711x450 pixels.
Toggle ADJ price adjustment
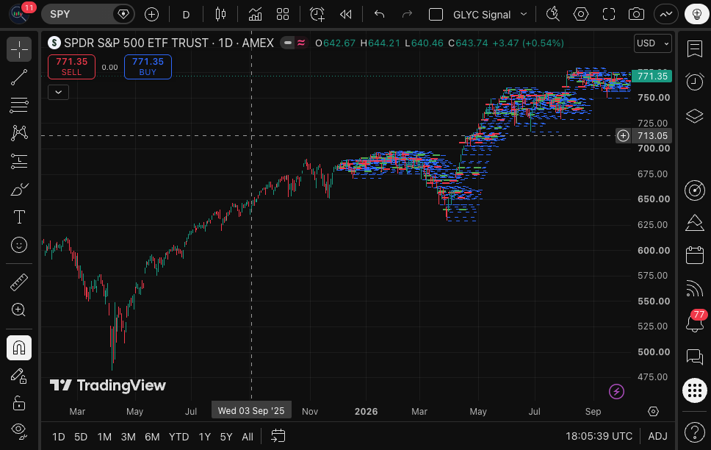click(657, 436)
